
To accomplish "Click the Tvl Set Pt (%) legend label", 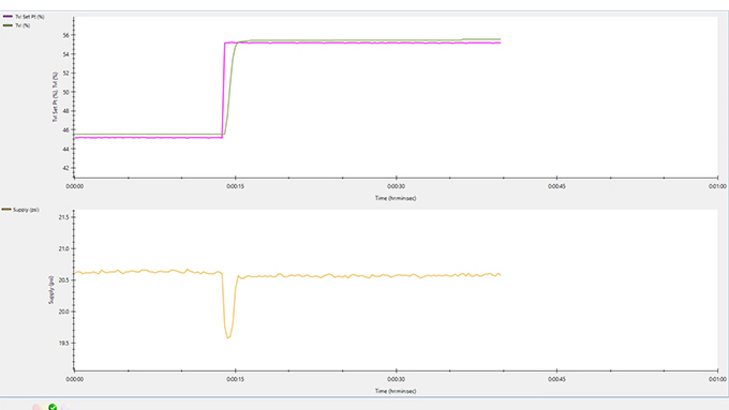I will click(x=30, y=17).
